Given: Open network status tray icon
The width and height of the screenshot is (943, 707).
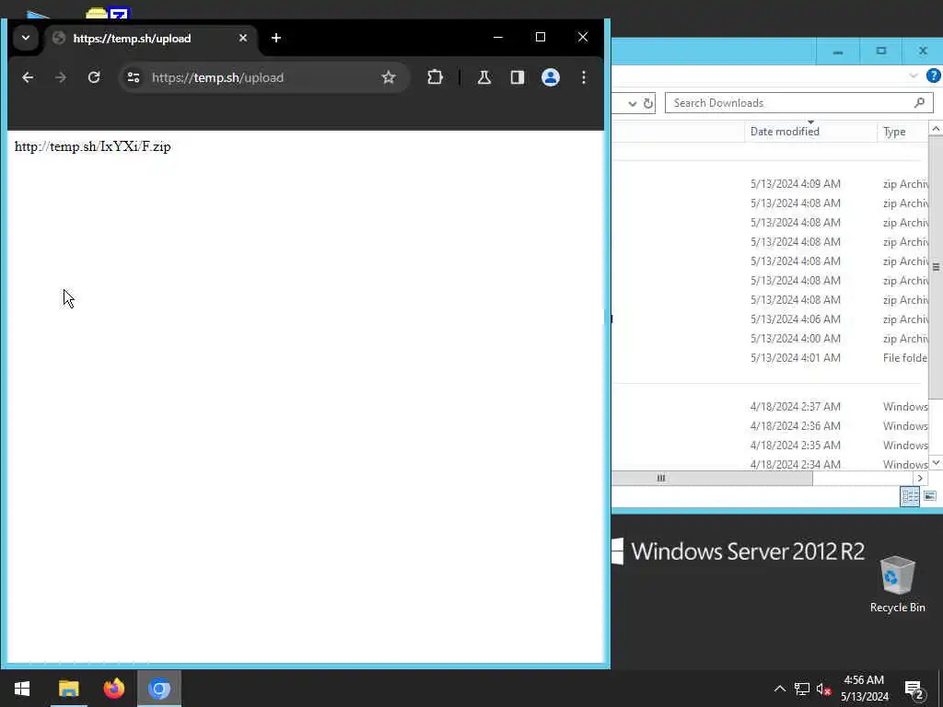Looking at the screenshot, I should 802,689.
